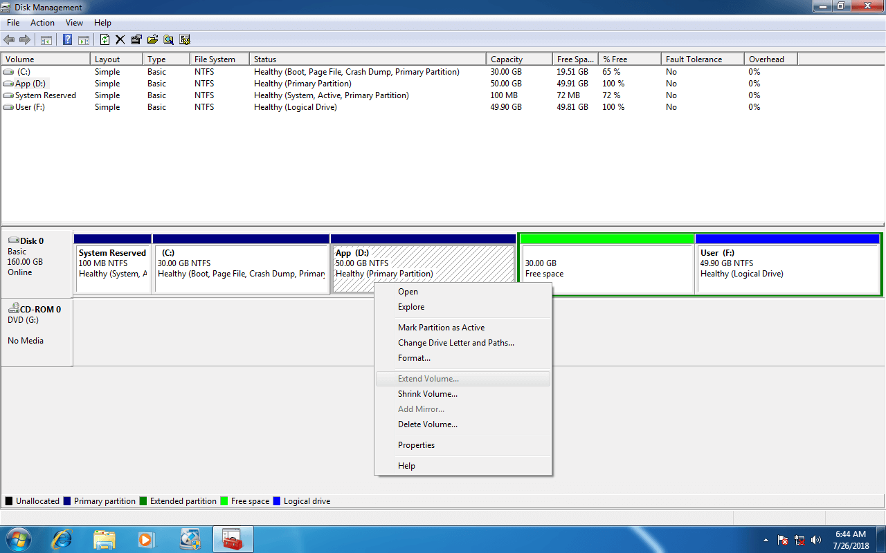Sort by the Capacity column header
This screenshot has height=553, width=886.
click(x=519, y=59)
